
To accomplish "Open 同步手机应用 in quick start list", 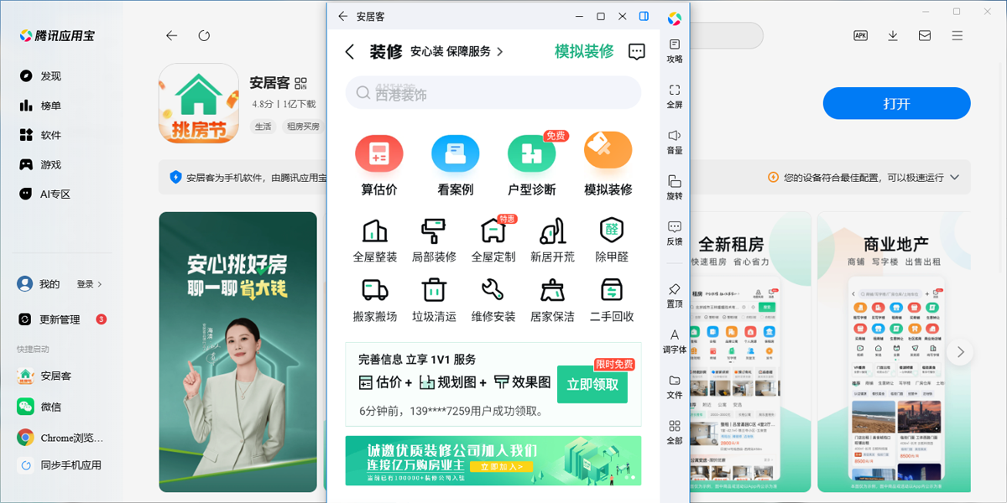I will (x=61, y=465).
